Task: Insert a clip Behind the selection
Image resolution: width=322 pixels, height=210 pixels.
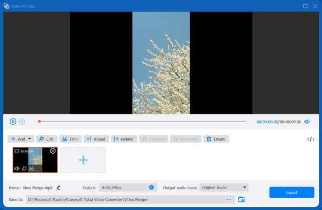Action: (124, 139)
